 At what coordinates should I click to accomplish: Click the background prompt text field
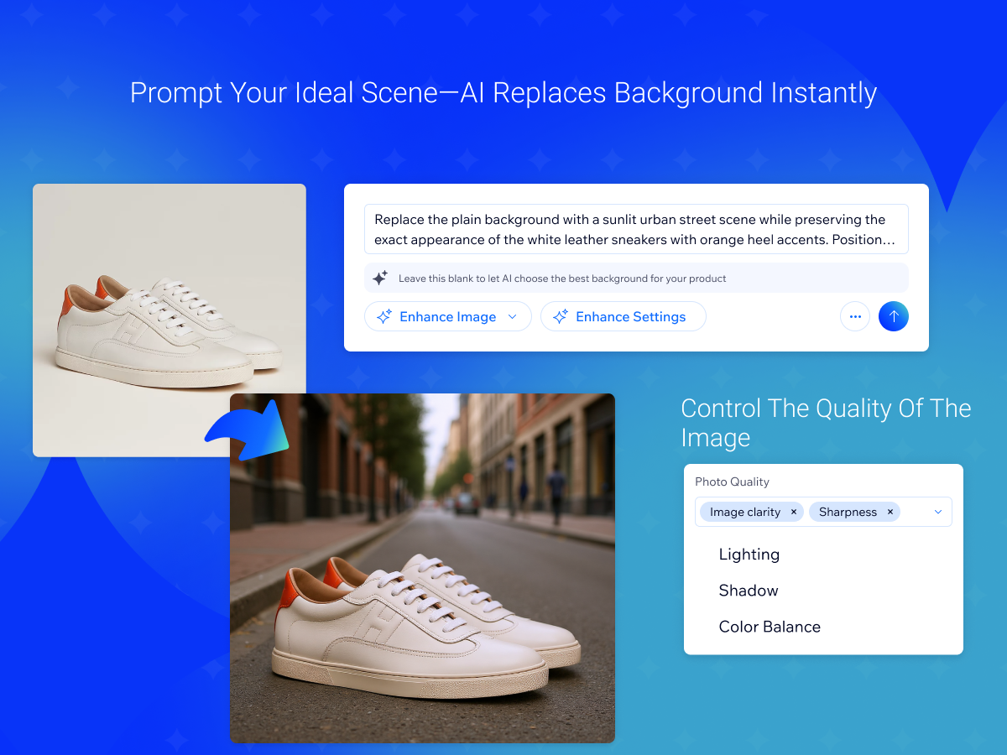[636, 229]
